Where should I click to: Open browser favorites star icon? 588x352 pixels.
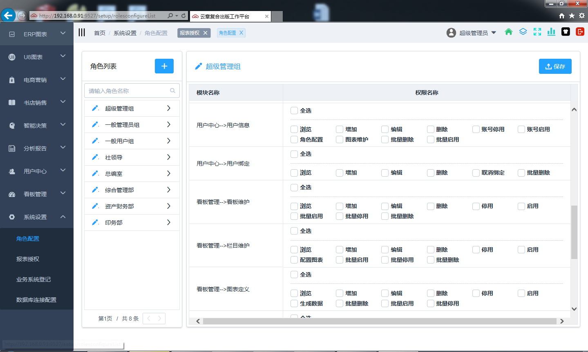(572, 15)
